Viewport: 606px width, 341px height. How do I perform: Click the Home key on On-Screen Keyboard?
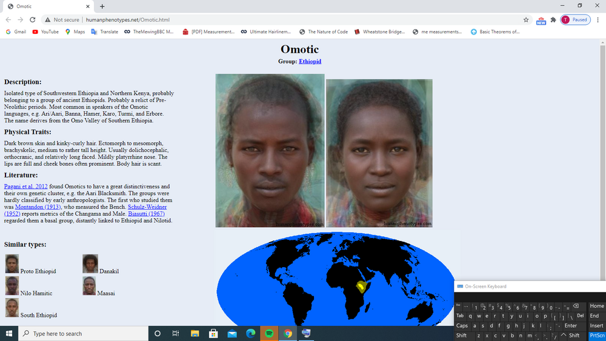[x=597, y=306]
